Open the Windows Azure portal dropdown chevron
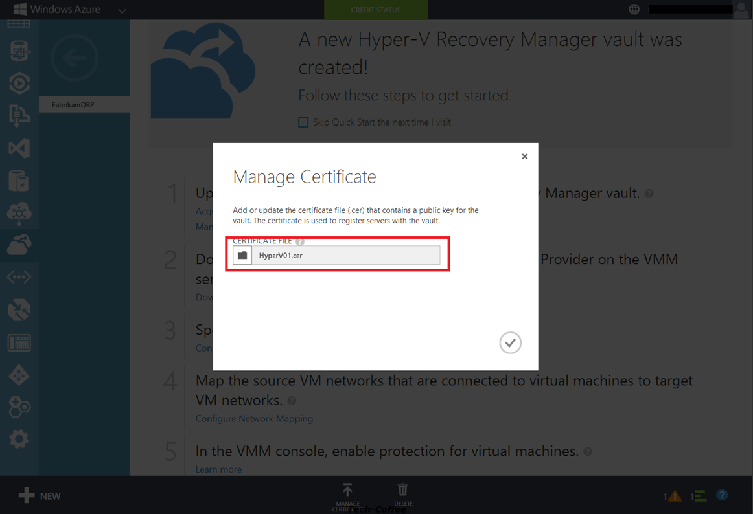Viewport: 753px width, 514px height. (x=122, y=10)
